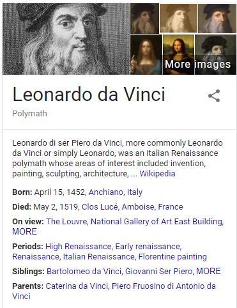Open Giovanni Ser Piero link
Viewport: 237px width, 308px height.
point(158,272)
